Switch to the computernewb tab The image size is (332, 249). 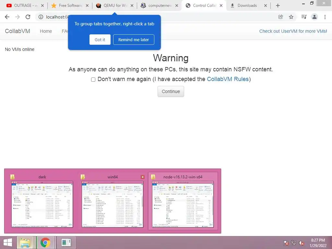tap(160, 6)
